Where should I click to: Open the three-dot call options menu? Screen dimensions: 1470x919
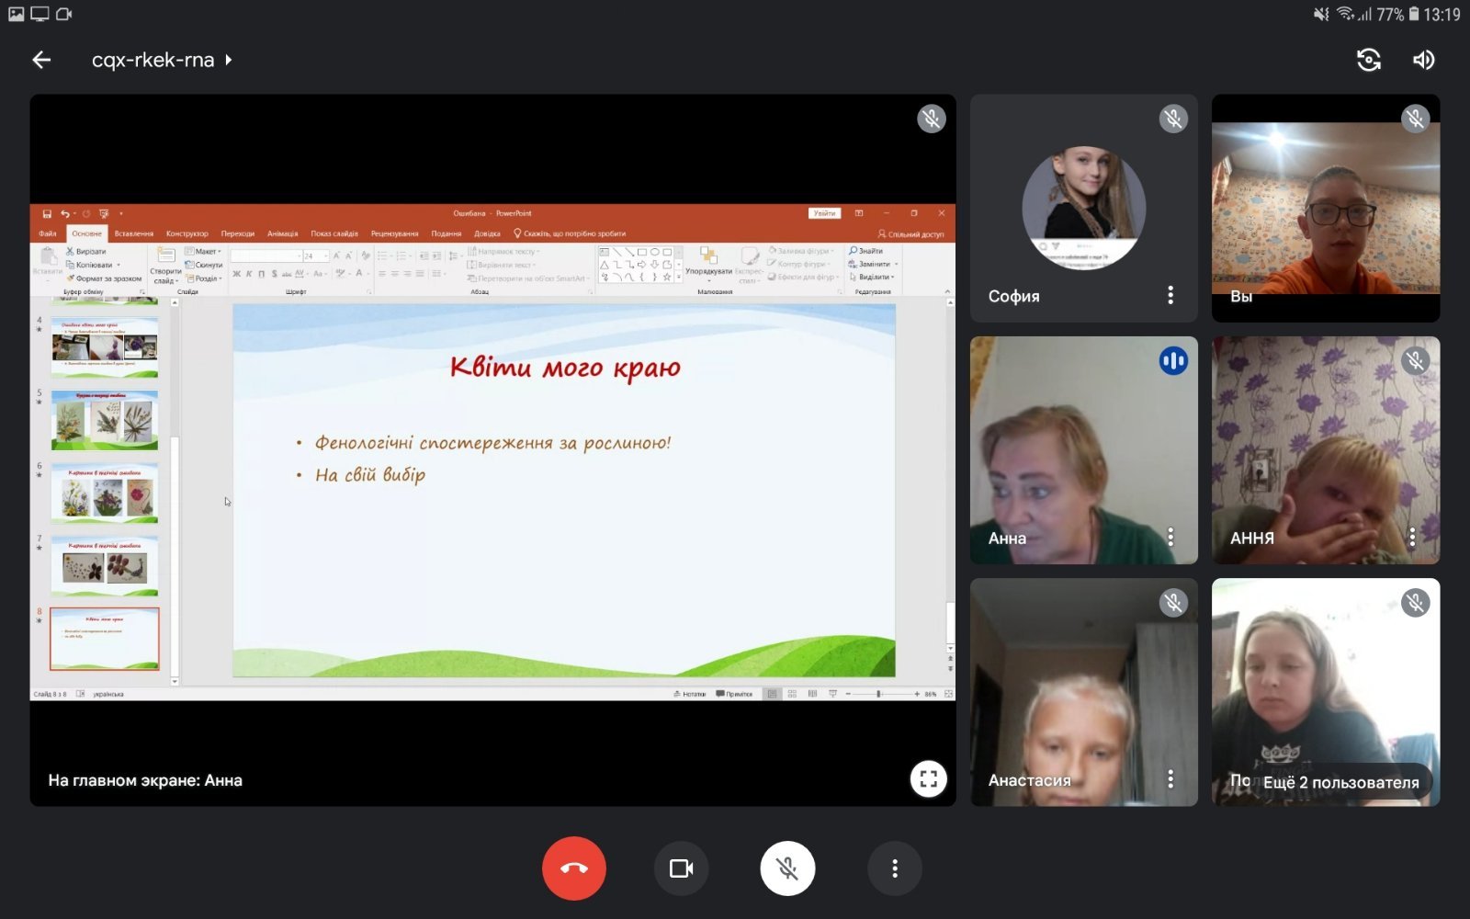[x=894, y=868]
